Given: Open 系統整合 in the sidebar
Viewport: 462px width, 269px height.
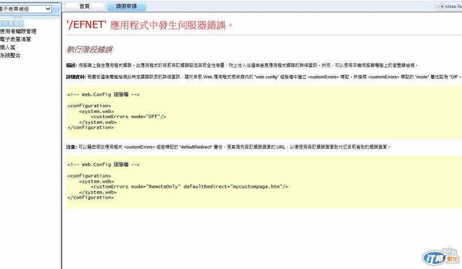Looking at the screenshot, I should pos(10,55).
